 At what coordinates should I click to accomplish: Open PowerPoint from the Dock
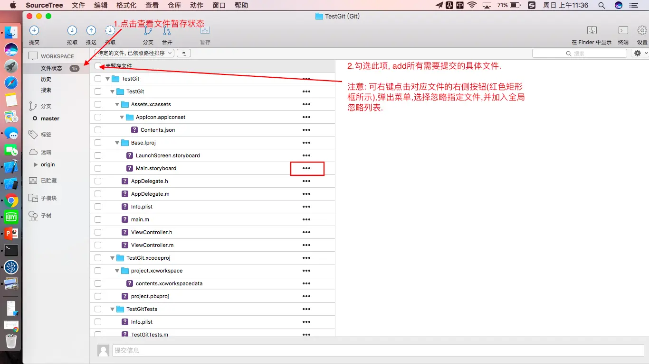pos(11,234)
